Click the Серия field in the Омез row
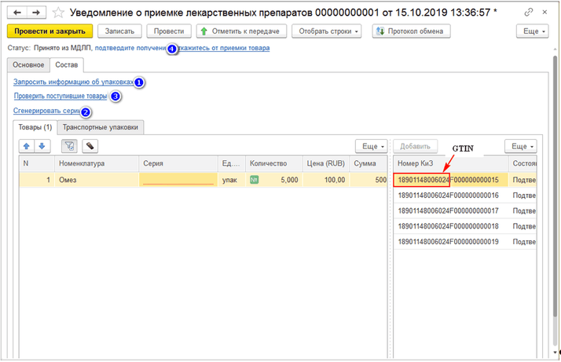 (x=178, y=180)
